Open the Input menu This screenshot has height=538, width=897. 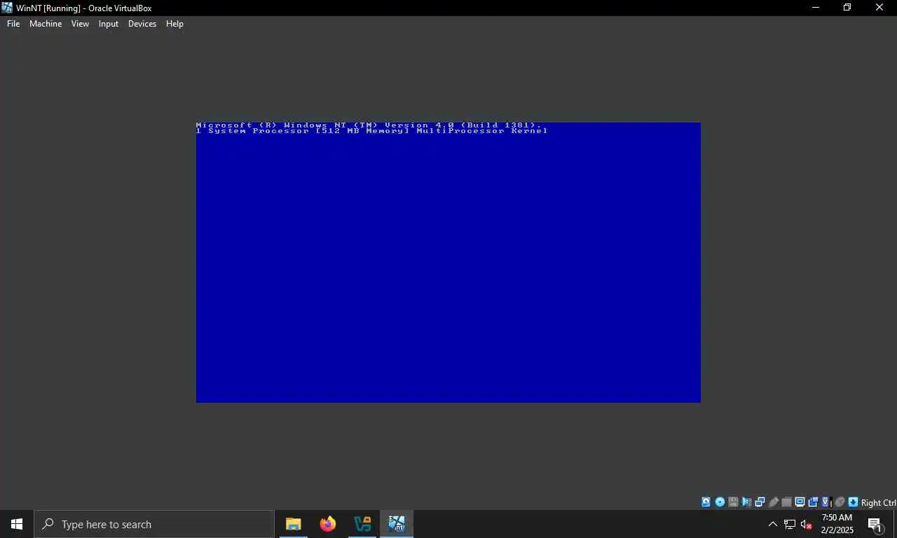[x=109, y=24]
